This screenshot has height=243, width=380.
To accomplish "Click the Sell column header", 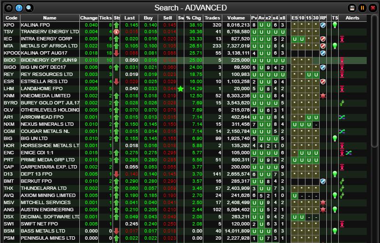I will pos(168,18).
